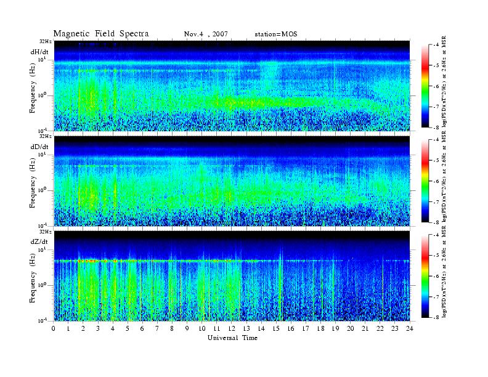The width and height of the screenshot is (488, 377).
Task: Click the "Universal Time" axis title
Action: click(x=232, y=338)
